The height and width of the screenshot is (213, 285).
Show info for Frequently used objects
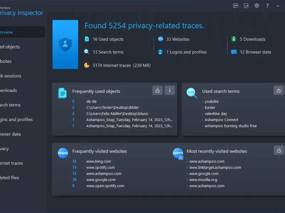tap(170, 90)
